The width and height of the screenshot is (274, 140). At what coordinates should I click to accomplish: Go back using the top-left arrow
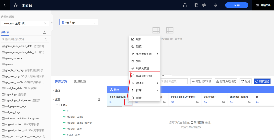click(5, 5)
